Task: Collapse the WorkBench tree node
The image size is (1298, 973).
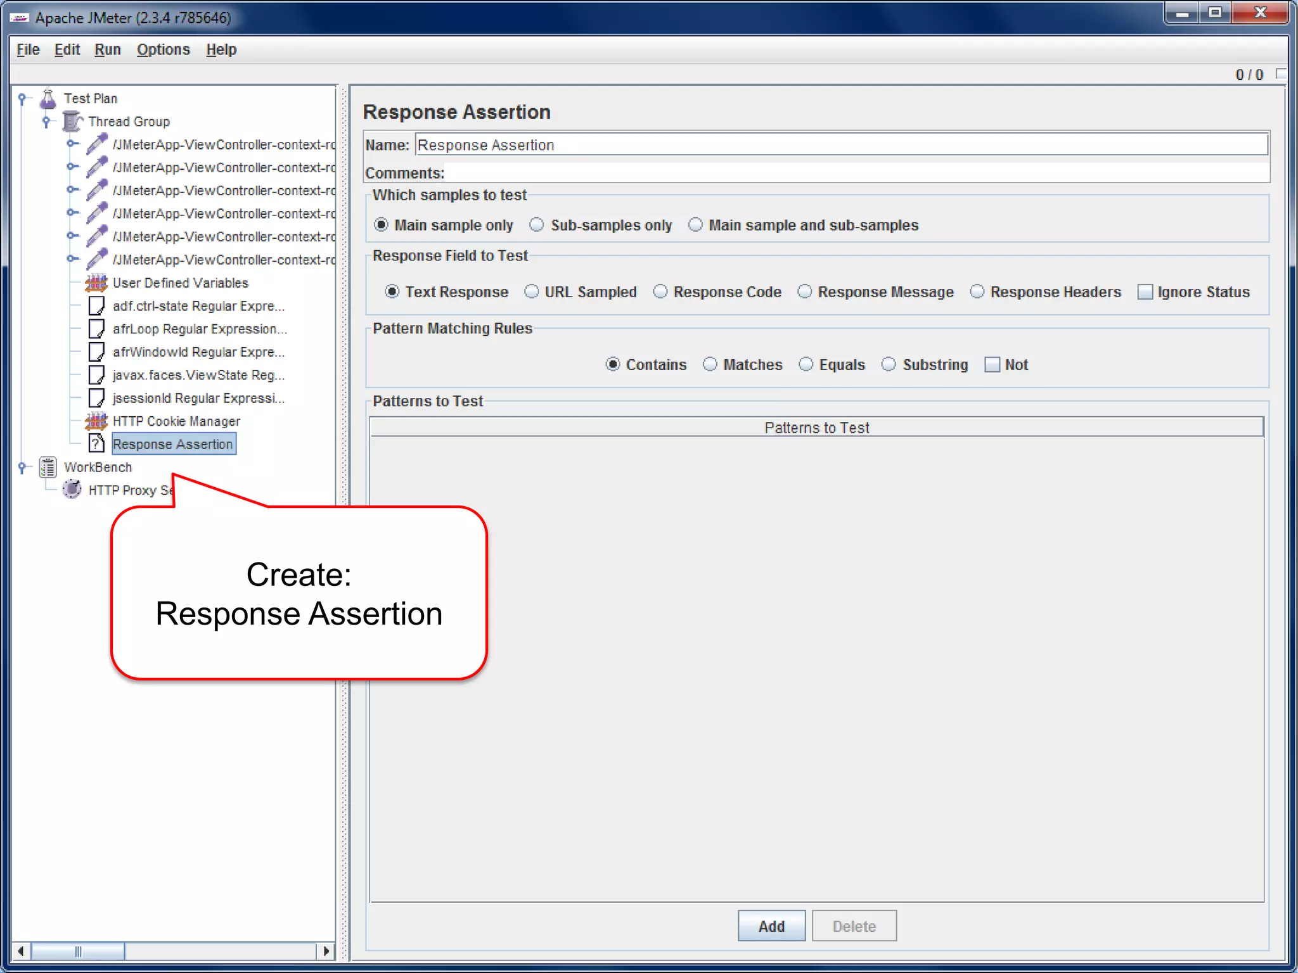Action: pyautogui.click(x=23, y=467)
